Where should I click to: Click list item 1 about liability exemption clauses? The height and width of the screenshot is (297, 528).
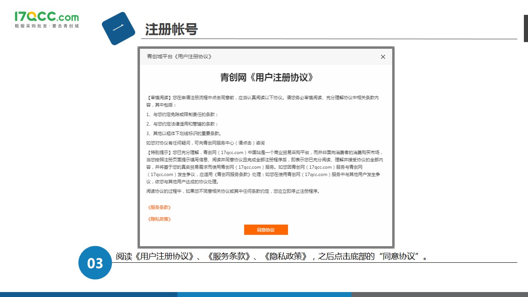(182, 114)
